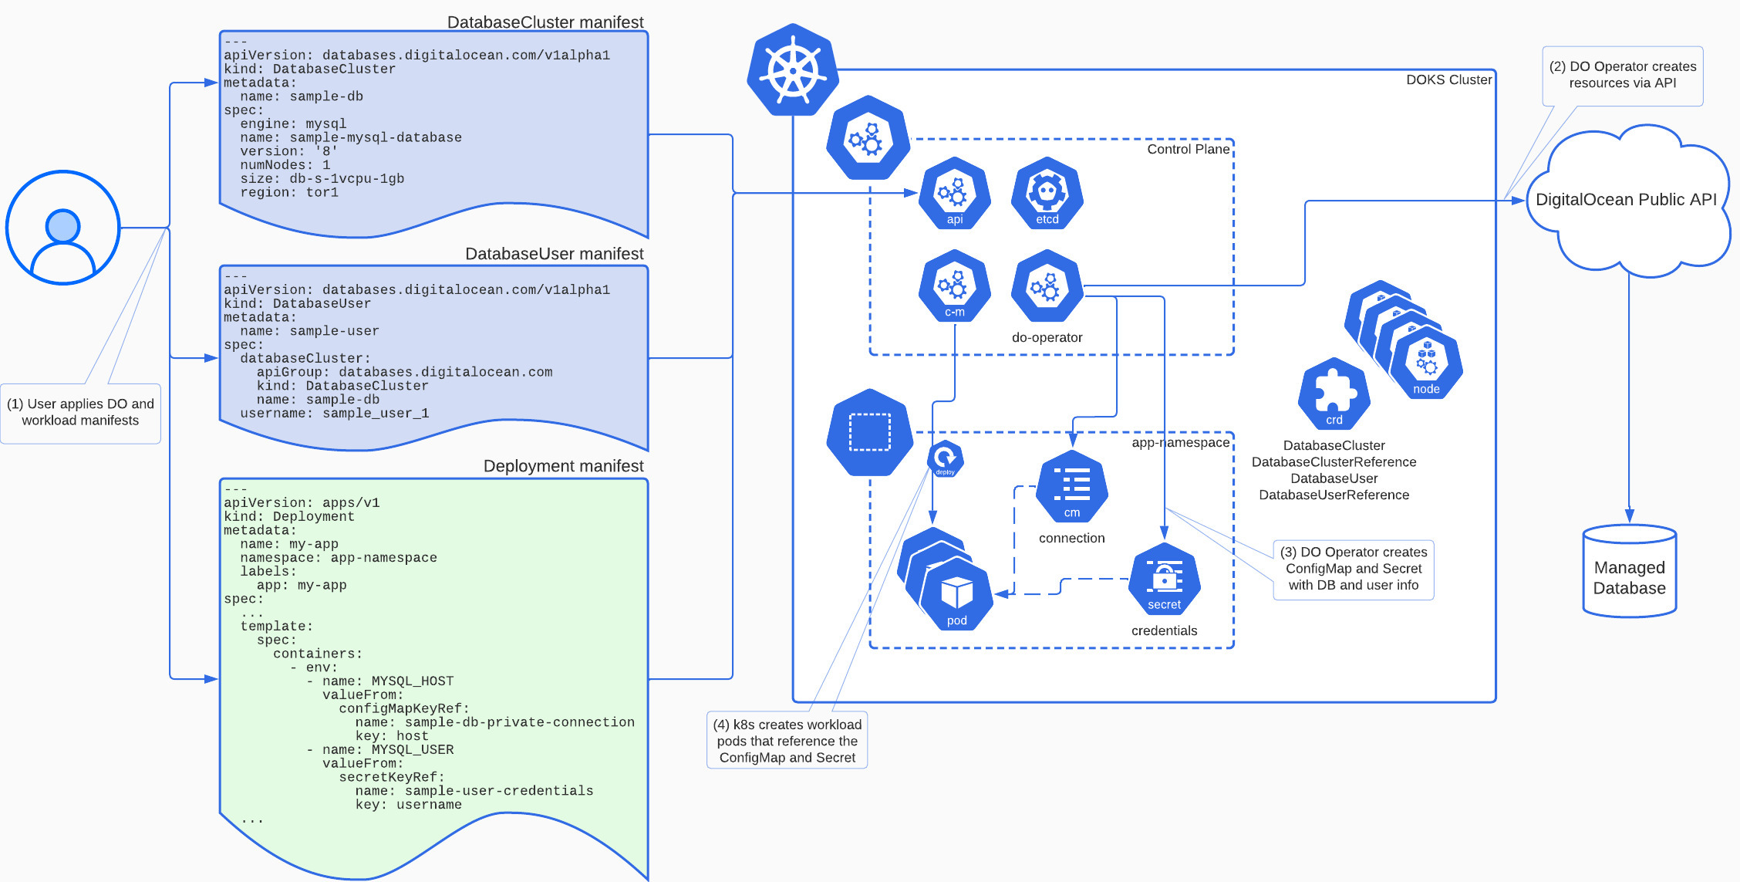Select the control plane gears hexagon icon

tap(868, 138)
